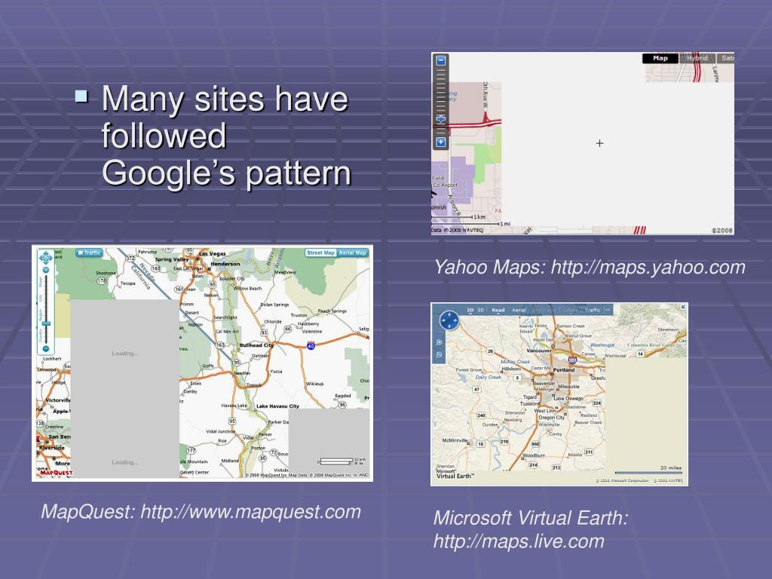Click the Route 95 shield near Needles on MapQuest
772x579 pixels.
(x=237, y=363)
